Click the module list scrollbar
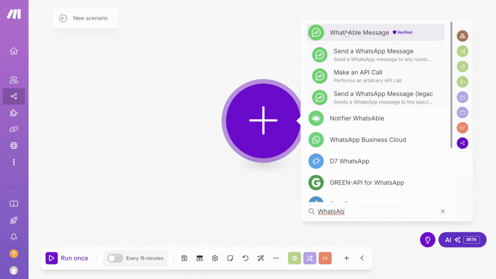The width and height of the screenshot is (496, 279). (451, 85)
